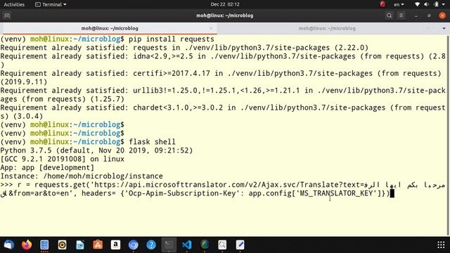Expand the system menu arrow
Viewport: 450px width, 253px height.
tap(444, 5)
